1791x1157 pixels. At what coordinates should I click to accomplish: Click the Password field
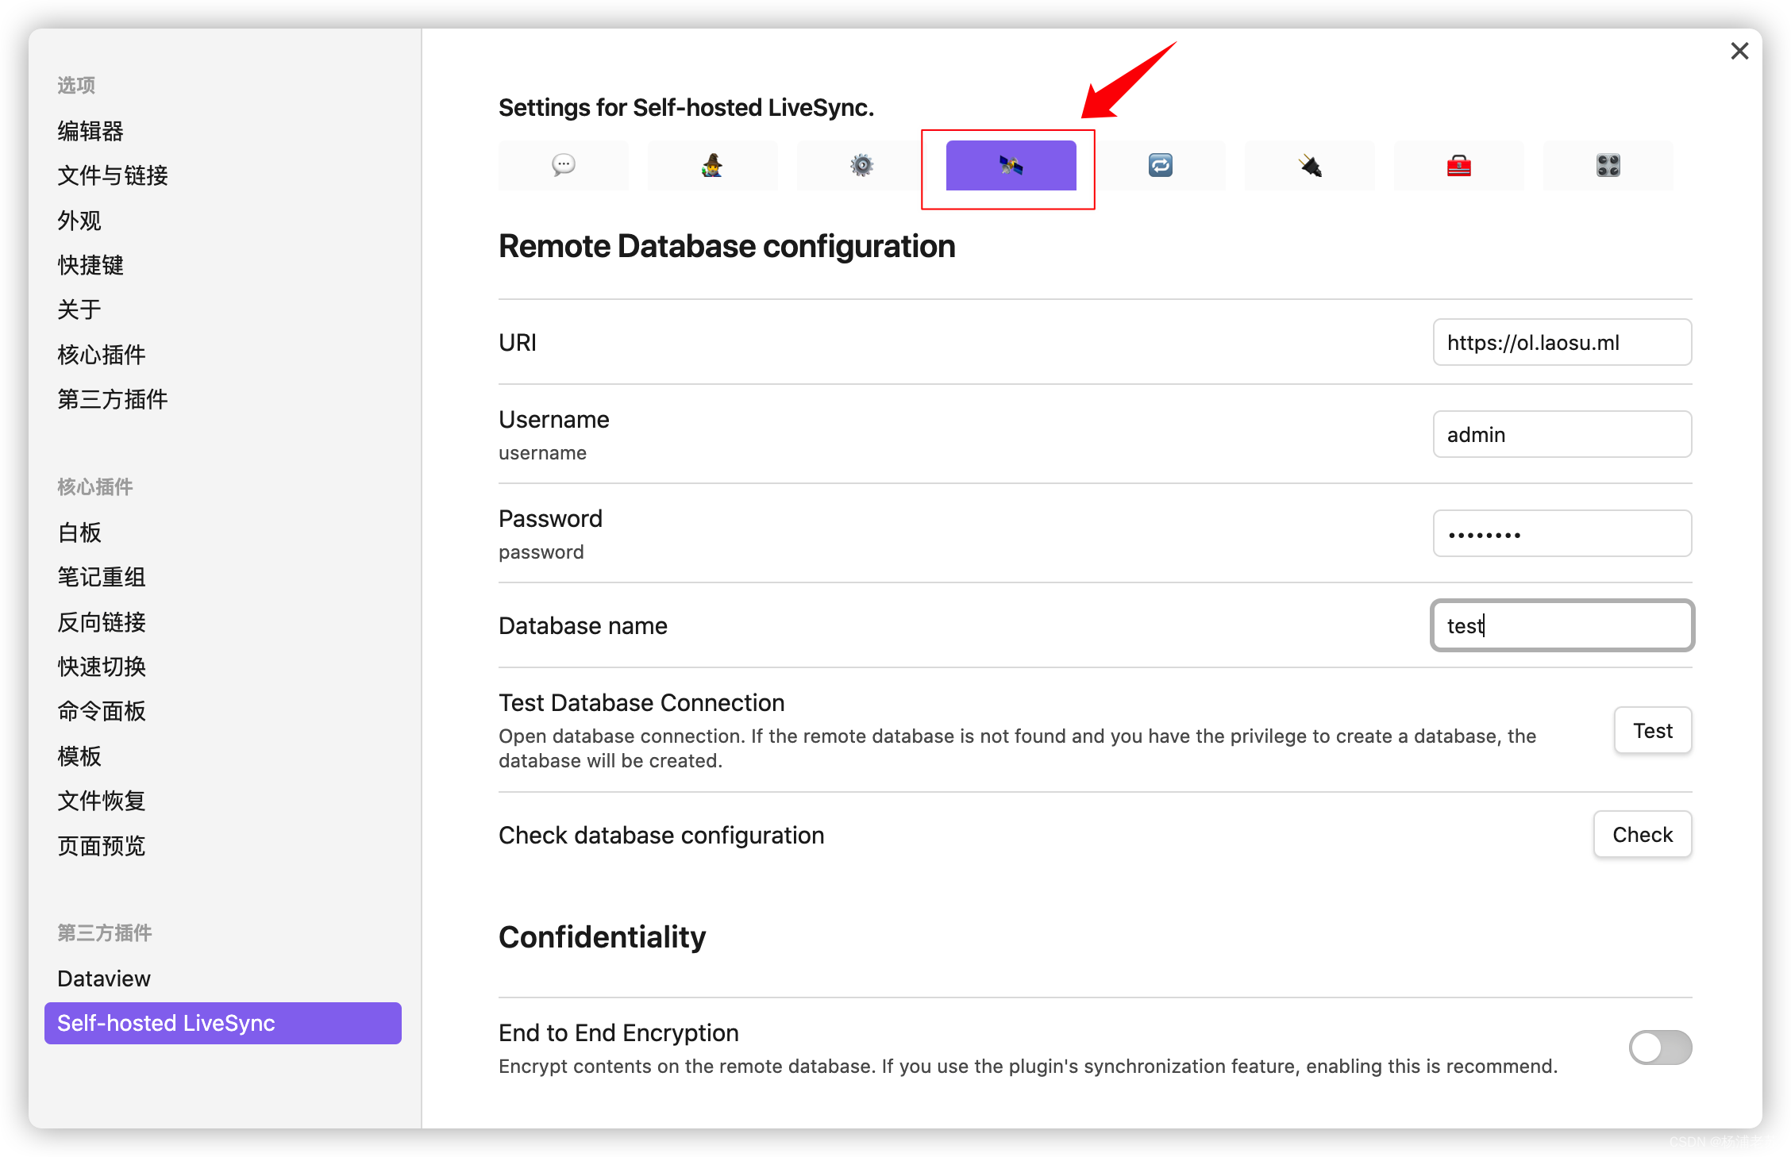pyautogui.click(x=1562, y=534)
